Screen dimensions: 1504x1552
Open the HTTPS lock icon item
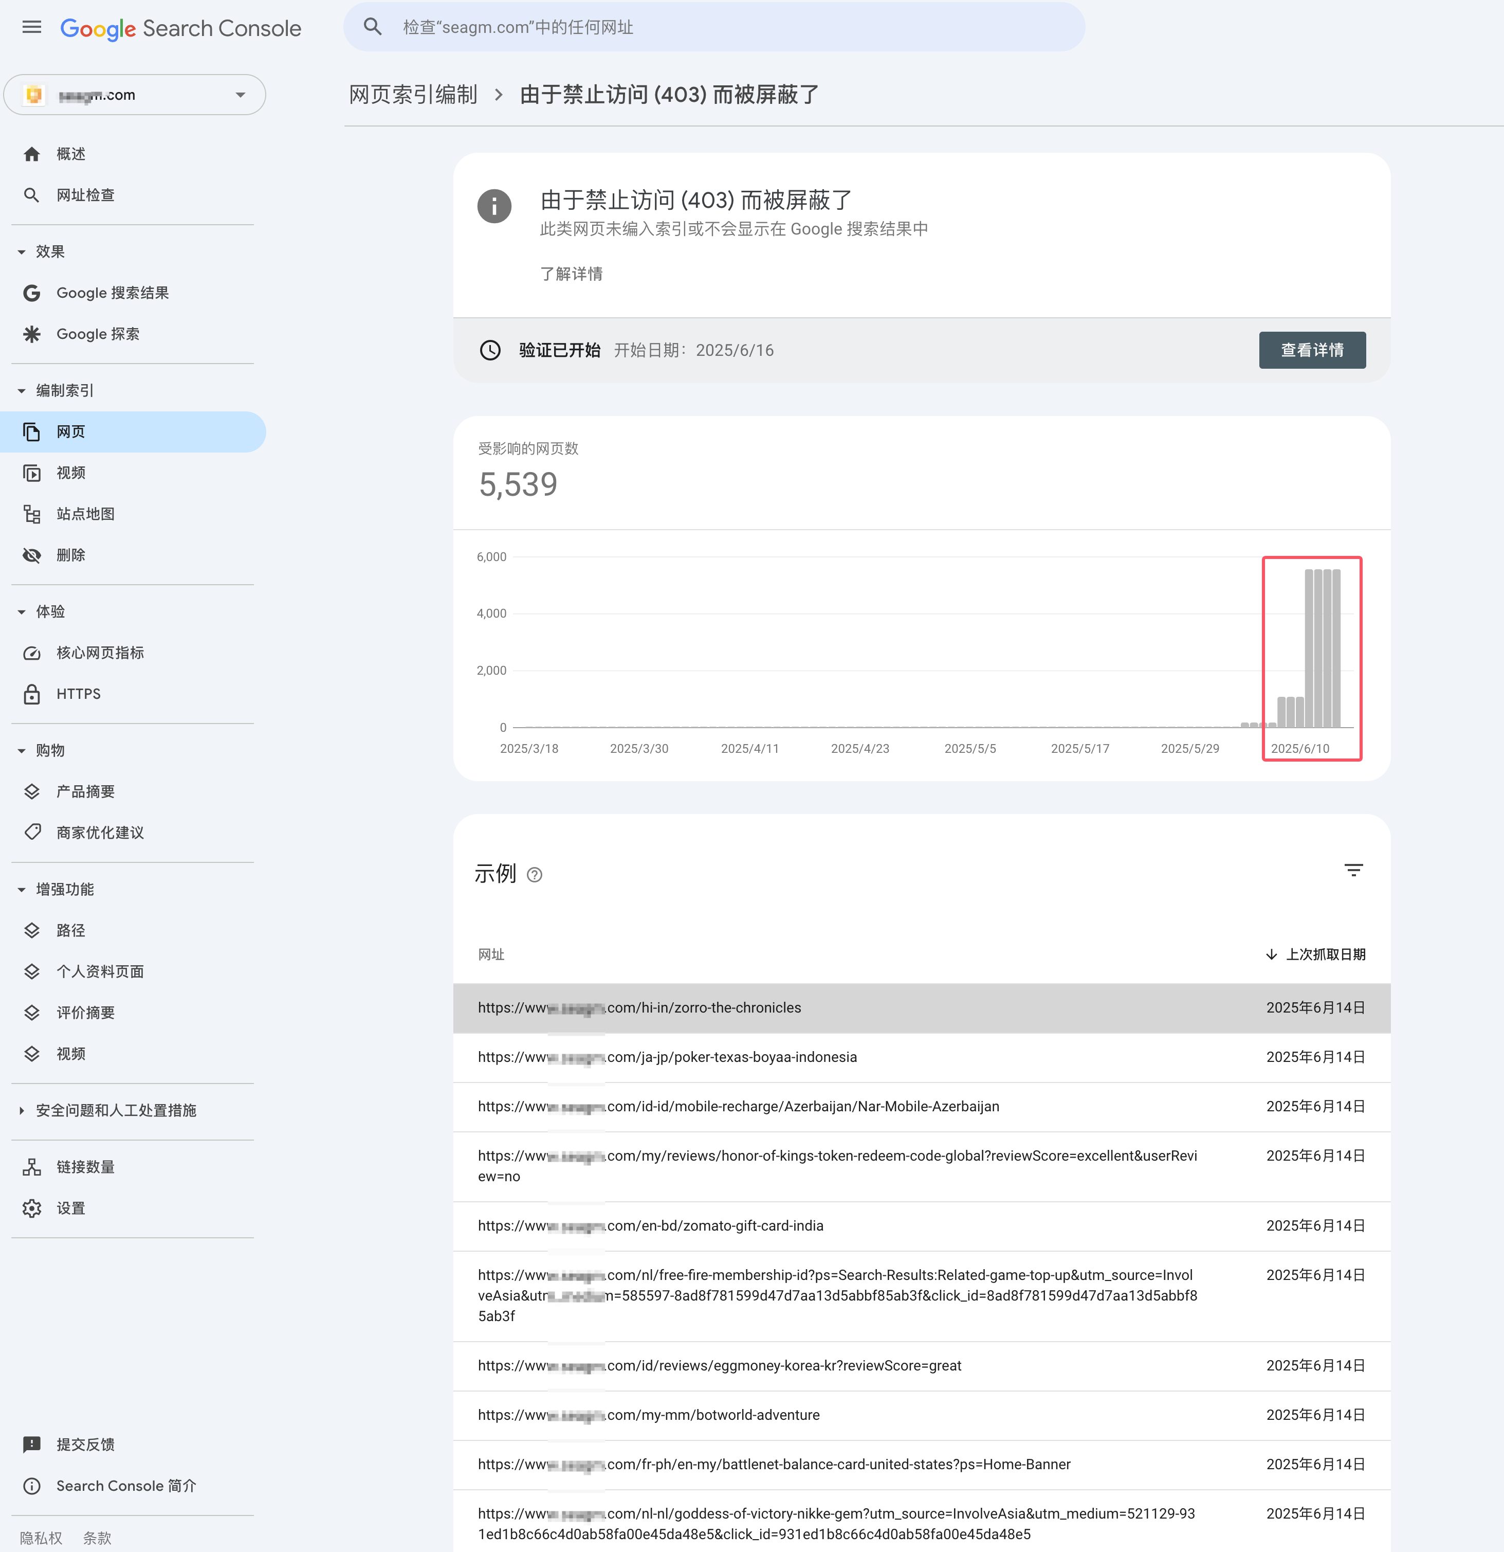pos(32,694)
